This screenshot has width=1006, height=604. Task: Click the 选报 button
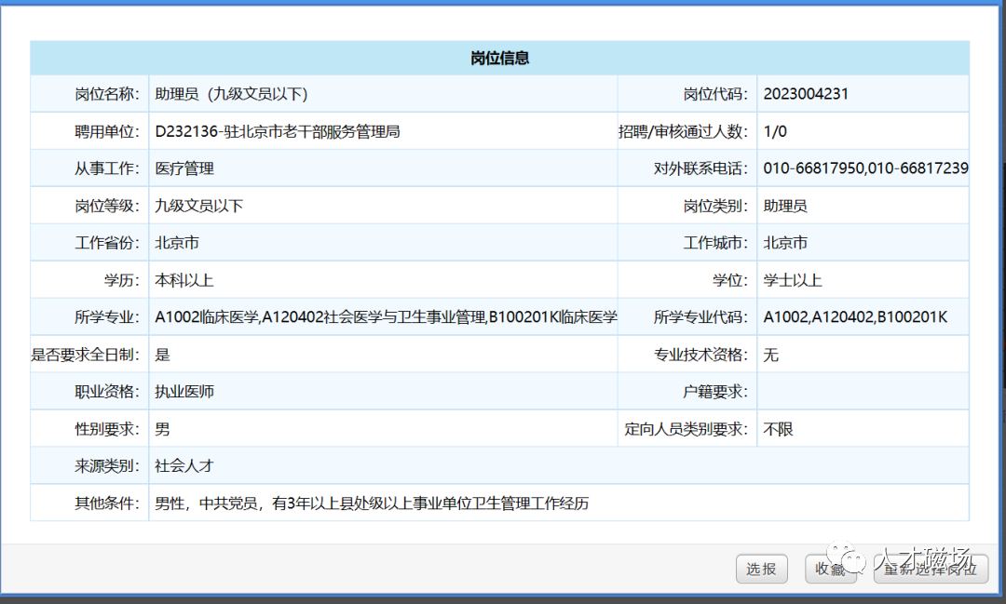coord(761,569)
